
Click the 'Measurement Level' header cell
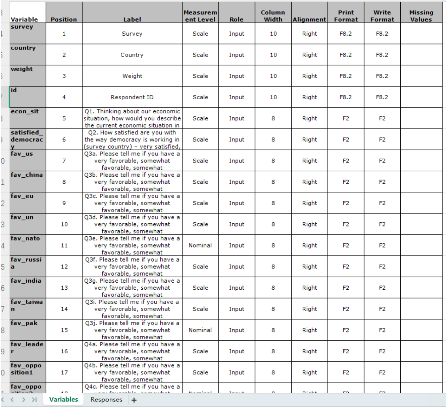pos(200,13)
